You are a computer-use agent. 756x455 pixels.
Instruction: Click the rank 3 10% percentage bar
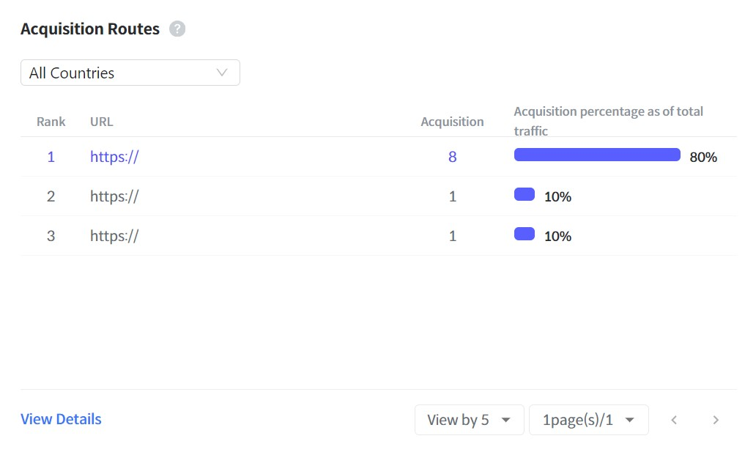coord(525,234)
